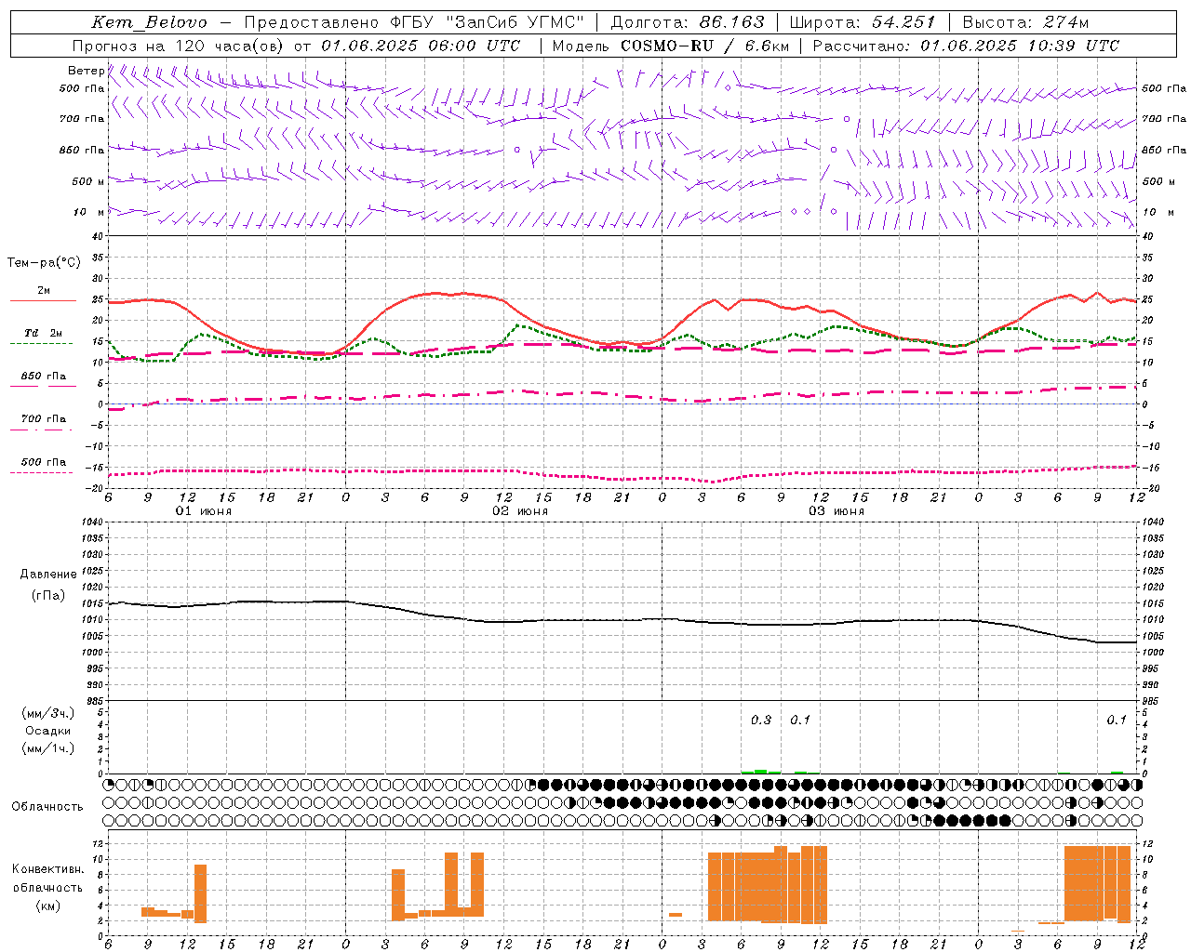This screenshot has height=952, width=1191.
Task: Click the station name Kem_Belovo in header
Action: (149, 22)
